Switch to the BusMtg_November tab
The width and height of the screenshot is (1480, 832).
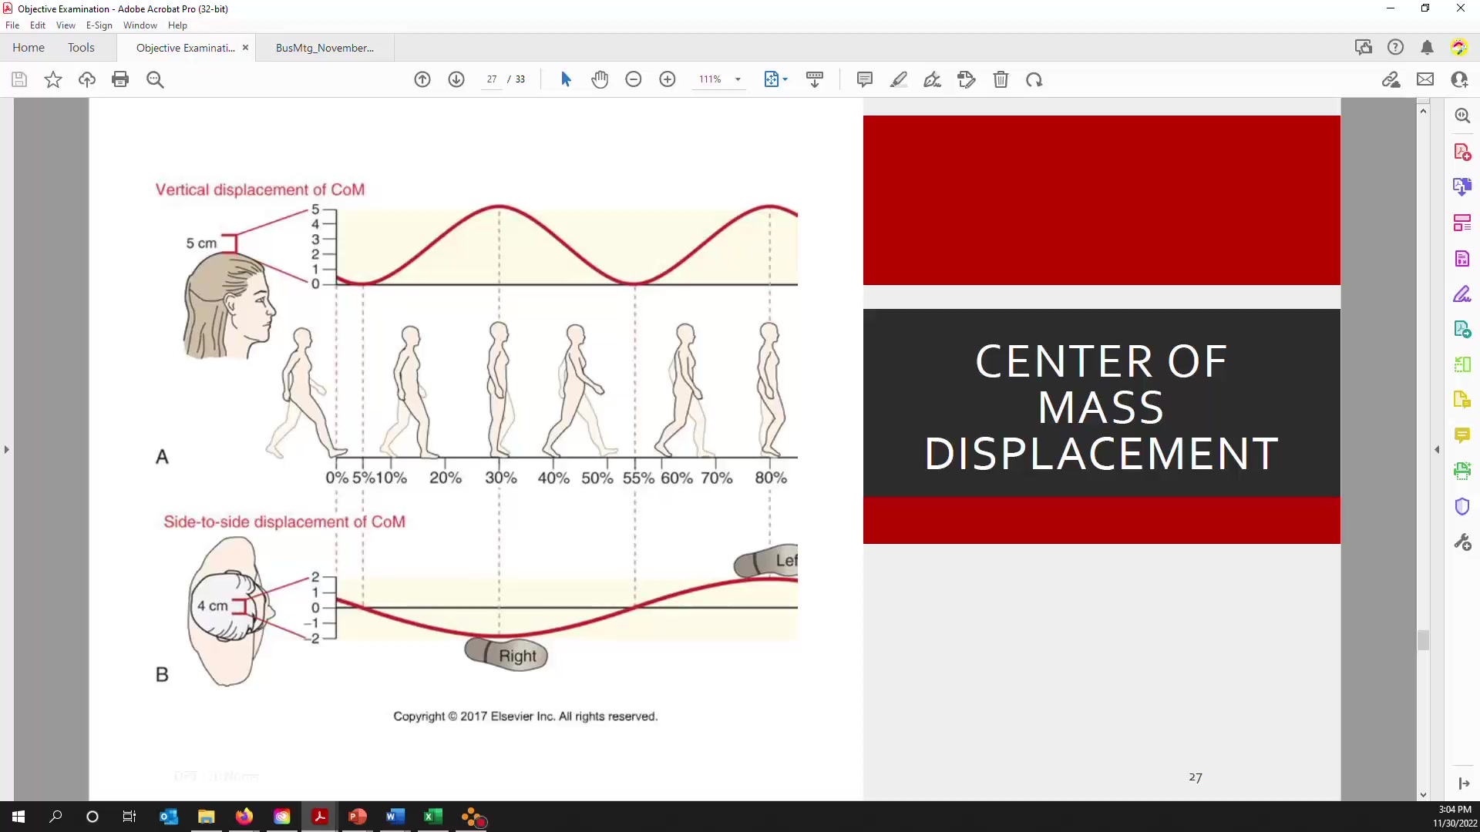point(324,48)
